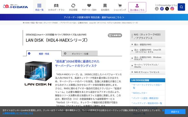Click the LAN DISK(HDL4-HAEXシリーズ) title
Viewport: 188px width, 117px height.
pos(57,40)
